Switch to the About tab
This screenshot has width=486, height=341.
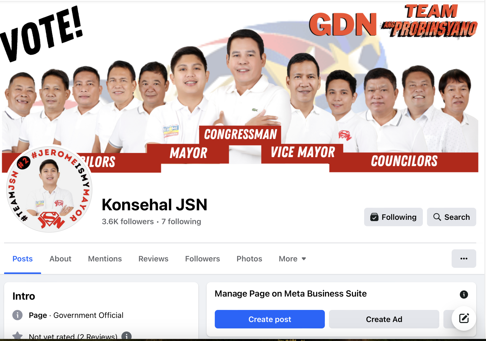tap(60, 259)
